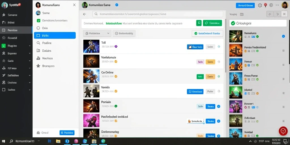
Task: Click the blue Smord Gene button
Action: point(245,5)
